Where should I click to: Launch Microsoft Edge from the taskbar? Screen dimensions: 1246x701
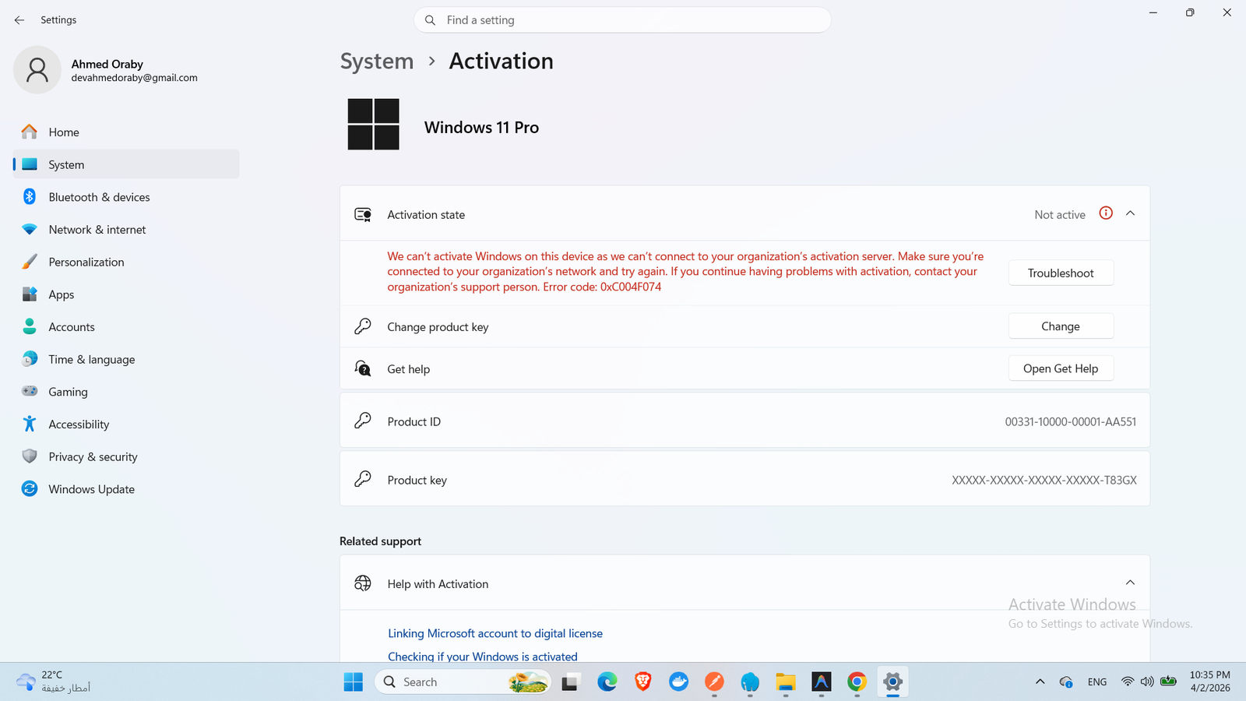click(x=607, y=682)
